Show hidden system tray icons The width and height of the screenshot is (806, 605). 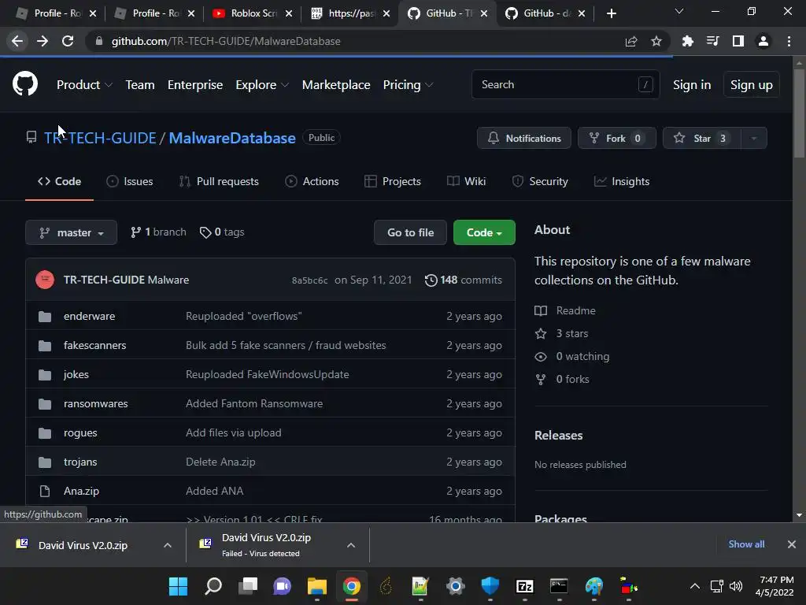[694, 586]
